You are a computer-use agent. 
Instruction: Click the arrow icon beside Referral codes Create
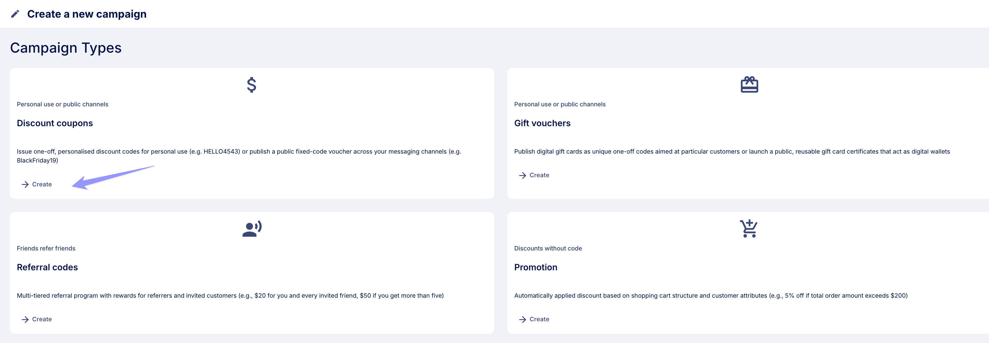(x=25, y=319)
